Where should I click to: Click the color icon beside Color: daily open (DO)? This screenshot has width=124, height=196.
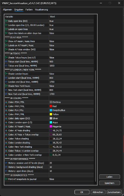click(6, 118)
